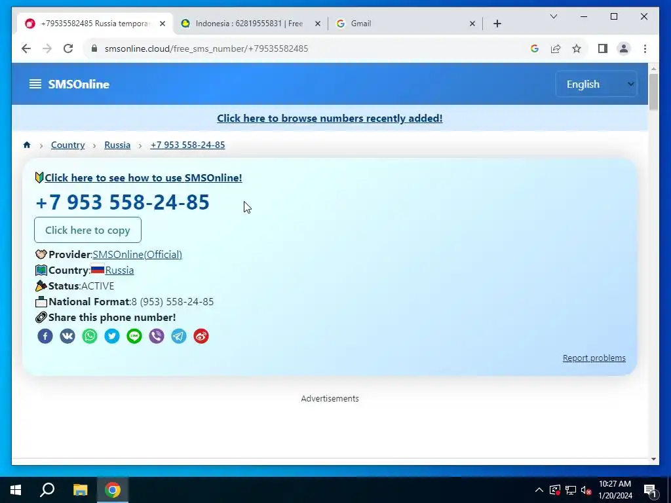Close the Indonesia tab
The height and width of the screenshot is (503, 671).
318,24
